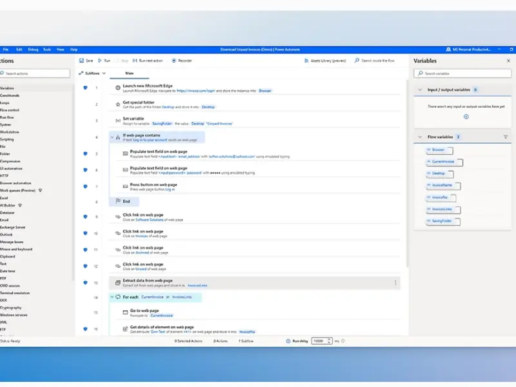Collapse the Input / output variables section
Viewport: 516px width, 387px height.
420,90
